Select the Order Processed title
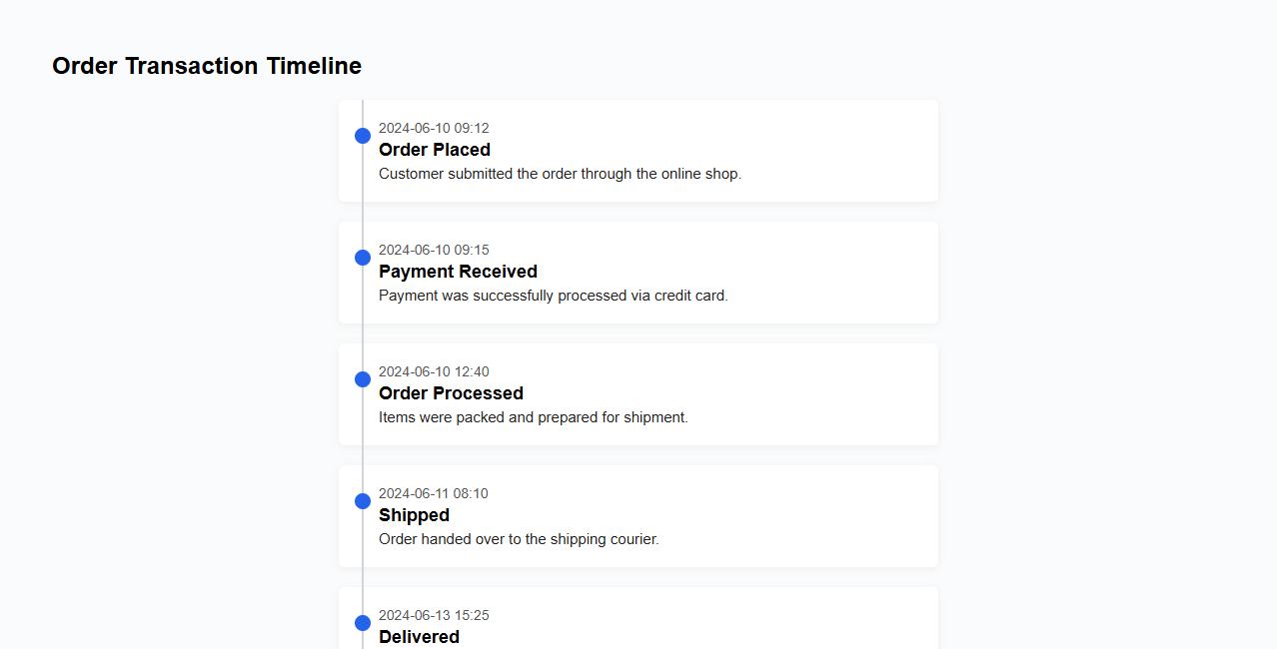The image size is (1277, 649). pyautogui.click(x=451, y=393)
